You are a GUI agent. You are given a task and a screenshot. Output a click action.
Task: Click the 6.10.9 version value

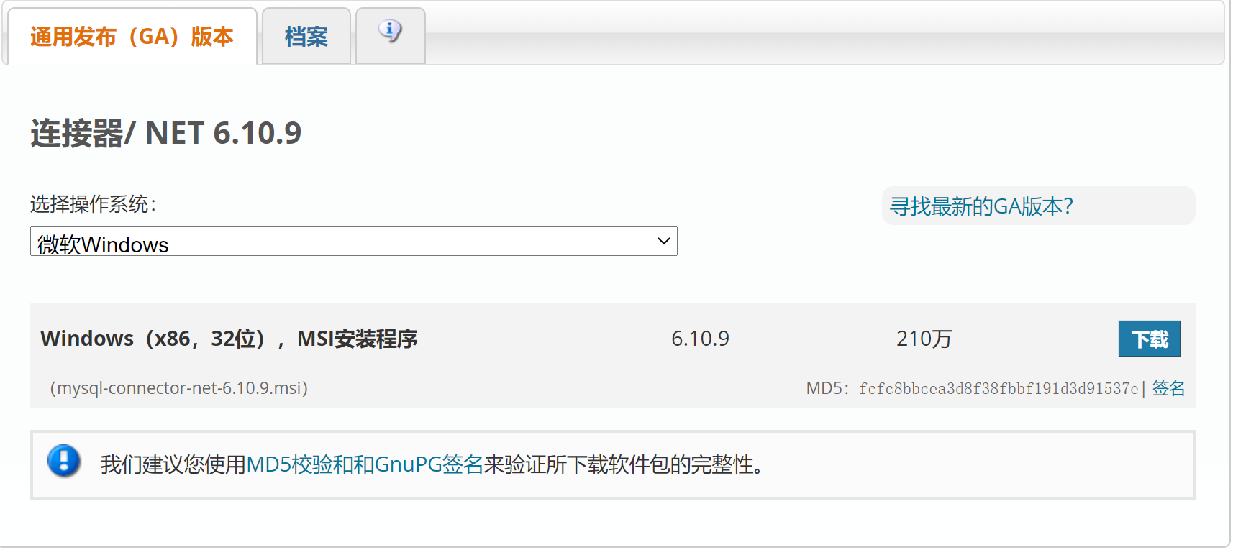tap(700, 339)
